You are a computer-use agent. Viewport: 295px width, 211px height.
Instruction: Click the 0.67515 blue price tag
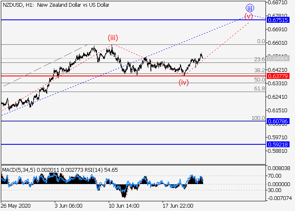click(x=278, y=20)
